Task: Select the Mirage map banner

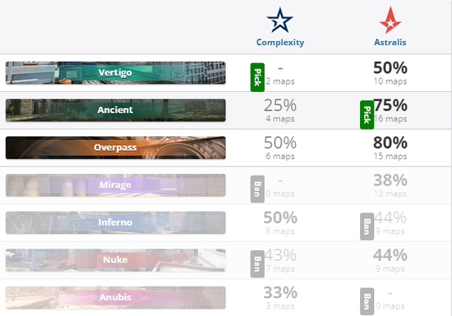Action: click(116, 185)
